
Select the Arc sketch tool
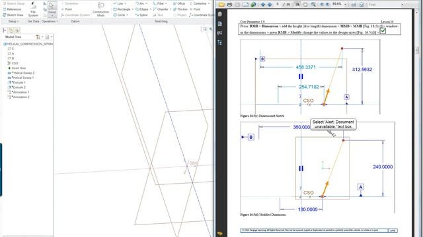(x=139, y=3)
